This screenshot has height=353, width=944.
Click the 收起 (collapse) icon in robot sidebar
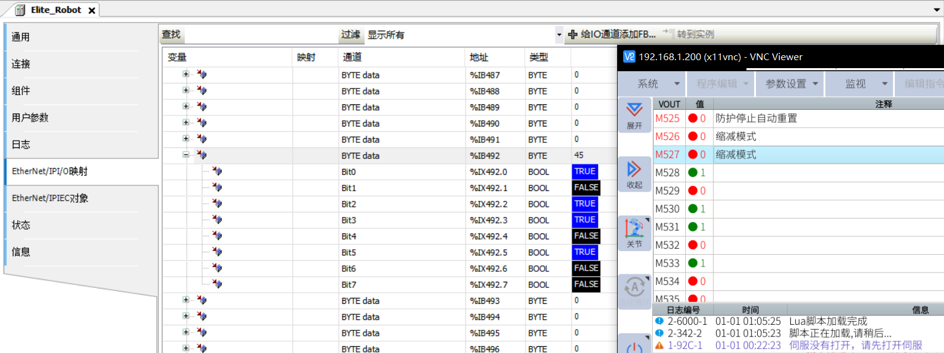coord(634,174)
